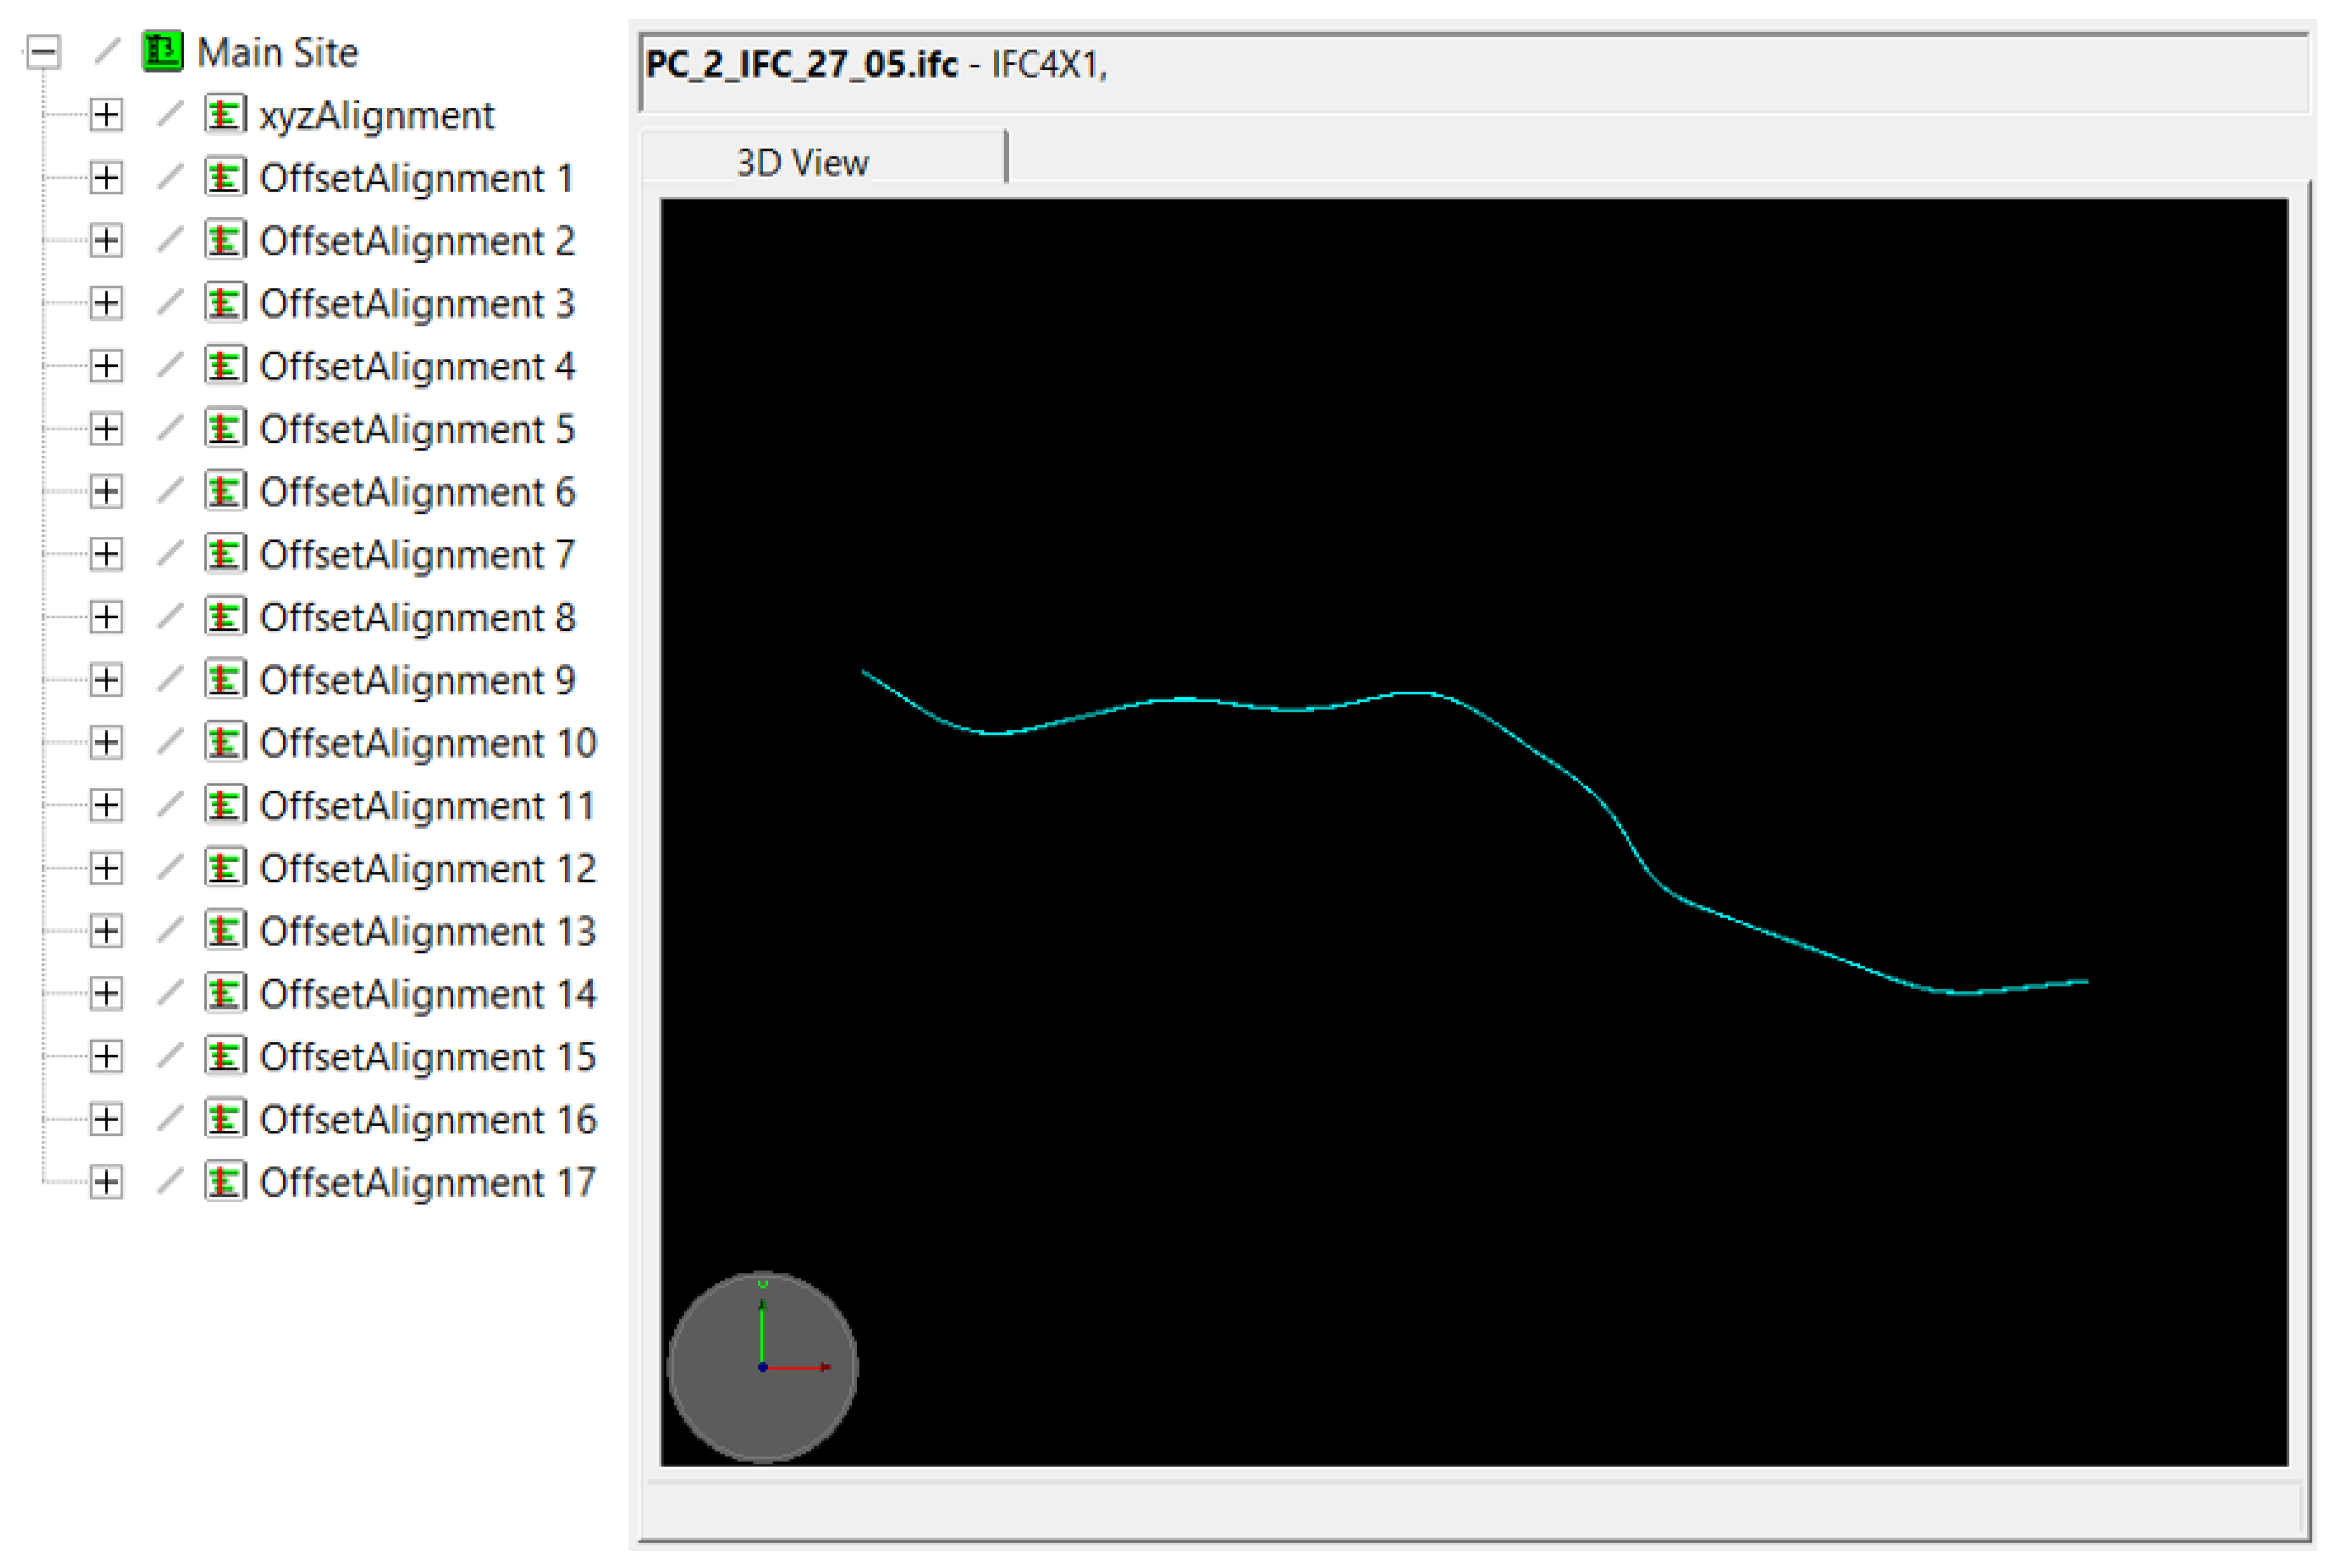Click the PC_2_IFC_27_05.ifc file name
Viewport: 2334px width, 1568px height.
click(x=802, y=65)
